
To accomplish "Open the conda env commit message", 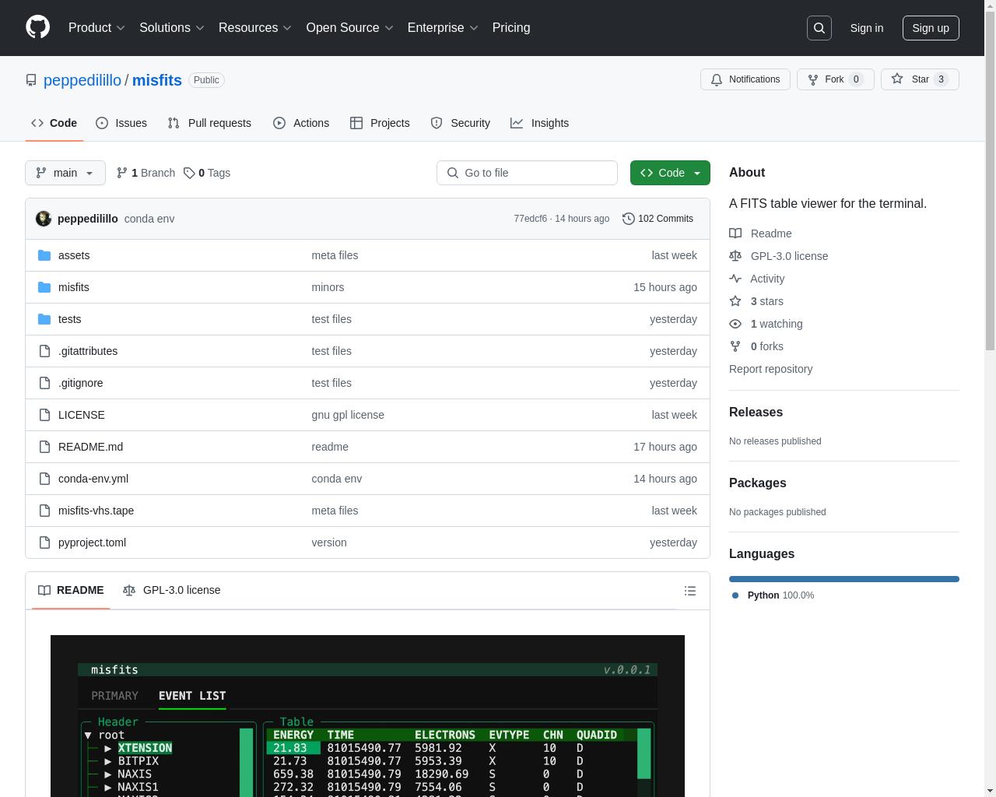I will click(x=149, y=219).
